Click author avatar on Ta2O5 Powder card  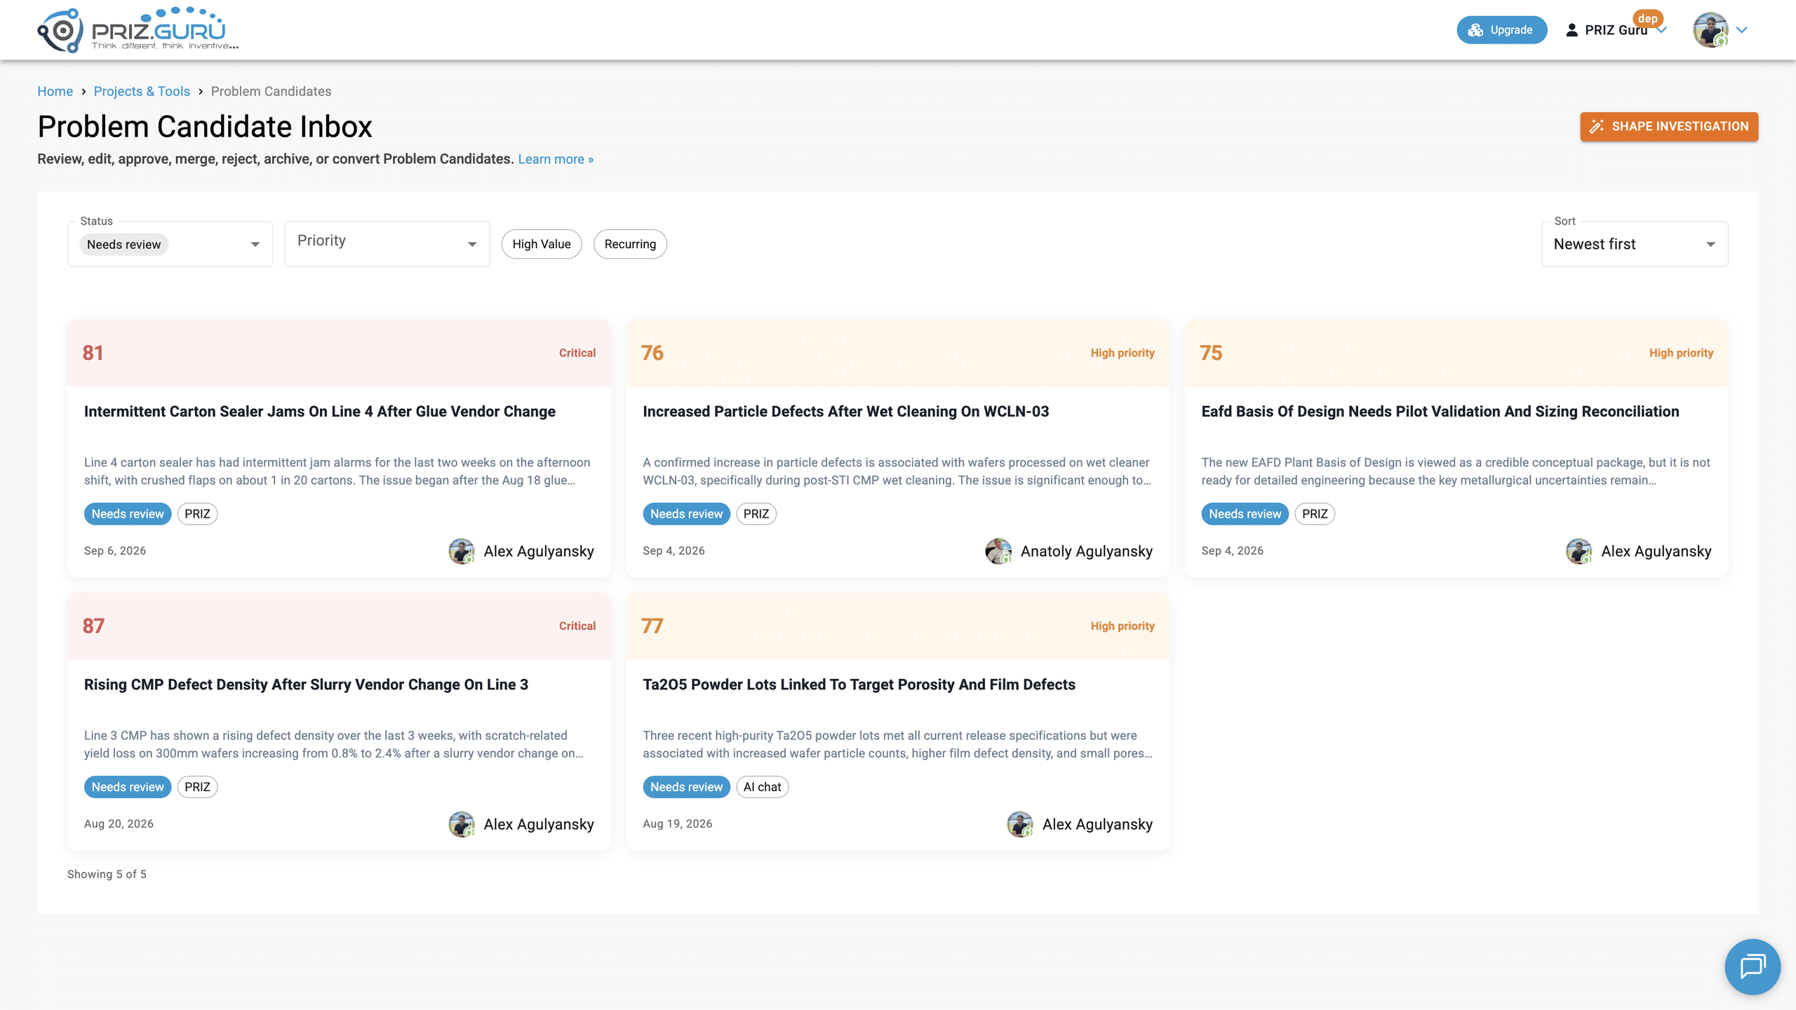coord(1020,824)
